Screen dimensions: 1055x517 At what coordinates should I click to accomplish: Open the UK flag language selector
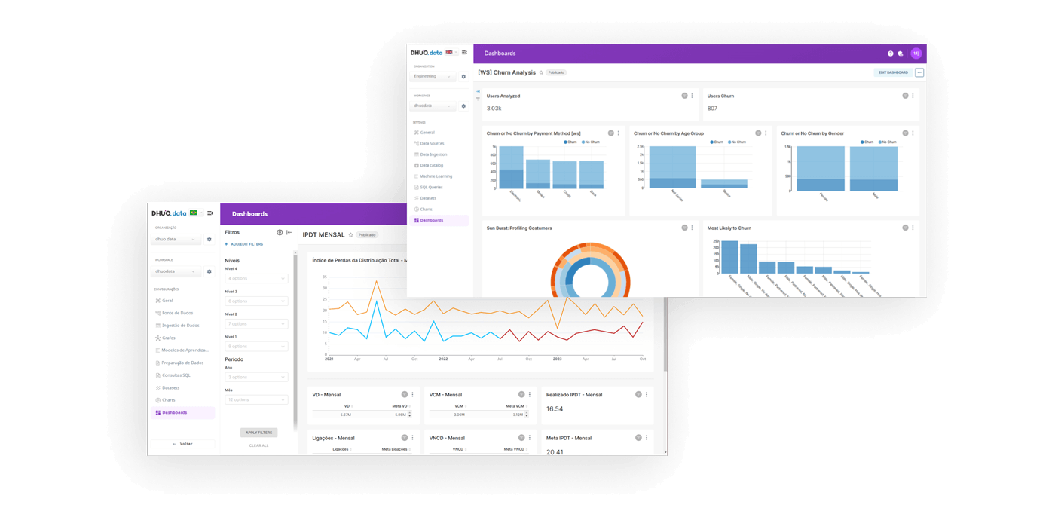(451, 53)
